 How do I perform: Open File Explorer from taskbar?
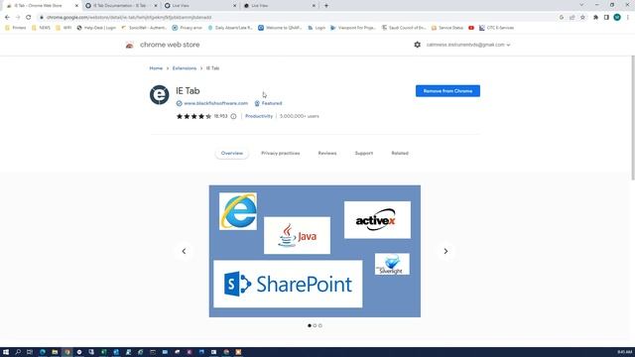(55, 352)
